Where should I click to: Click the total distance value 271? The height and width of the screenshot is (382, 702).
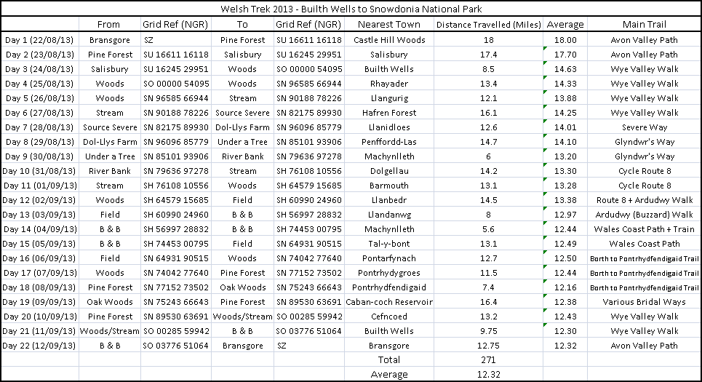click(x=488, y=360)
